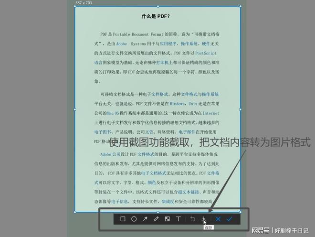315x237 pixels.
Task: Cancel the screenshot with blue X
Action: click(218, 219)
